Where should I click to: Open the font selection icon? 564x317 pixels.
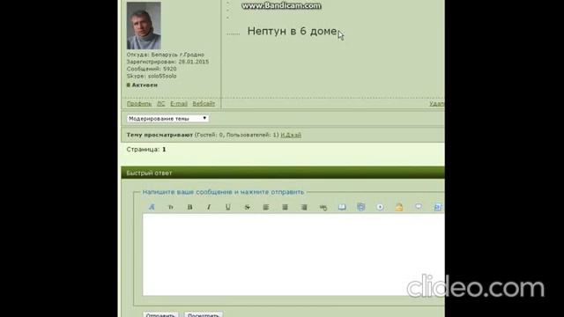(x=152, y=207)
